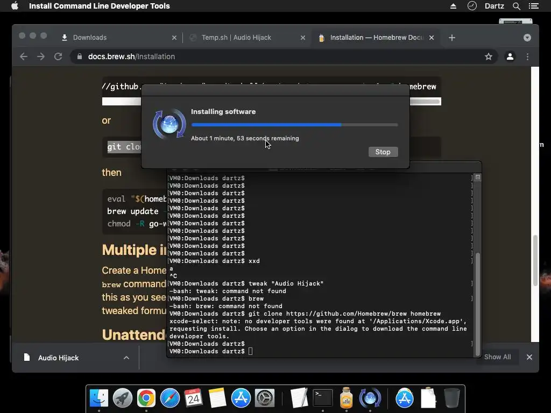
Task: Open Chrome tab search dropdown
Action: tap(527, 38)
